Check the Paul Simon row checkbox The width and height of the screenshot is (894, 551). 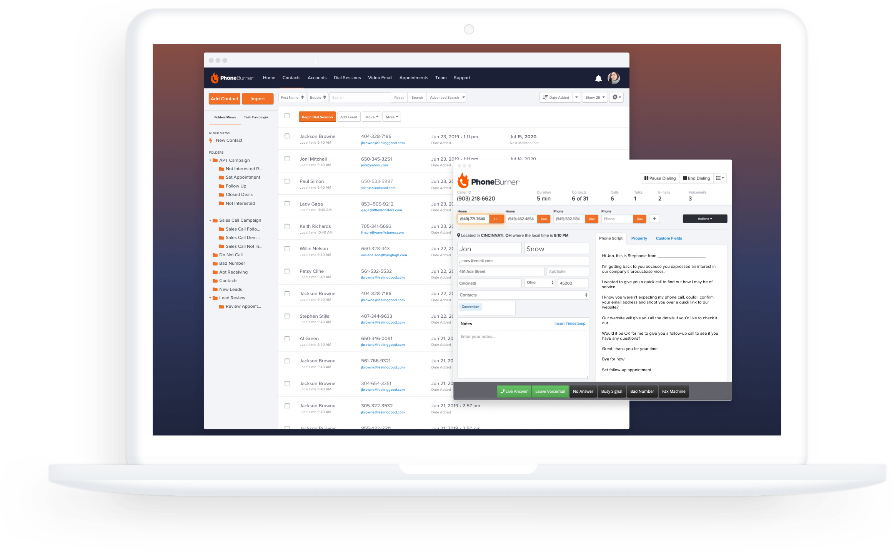(x=287, y=181)
